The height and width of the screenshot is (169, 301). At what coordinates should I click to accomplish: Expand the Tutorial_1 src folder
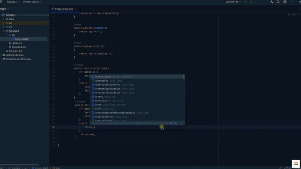point(3,27)
